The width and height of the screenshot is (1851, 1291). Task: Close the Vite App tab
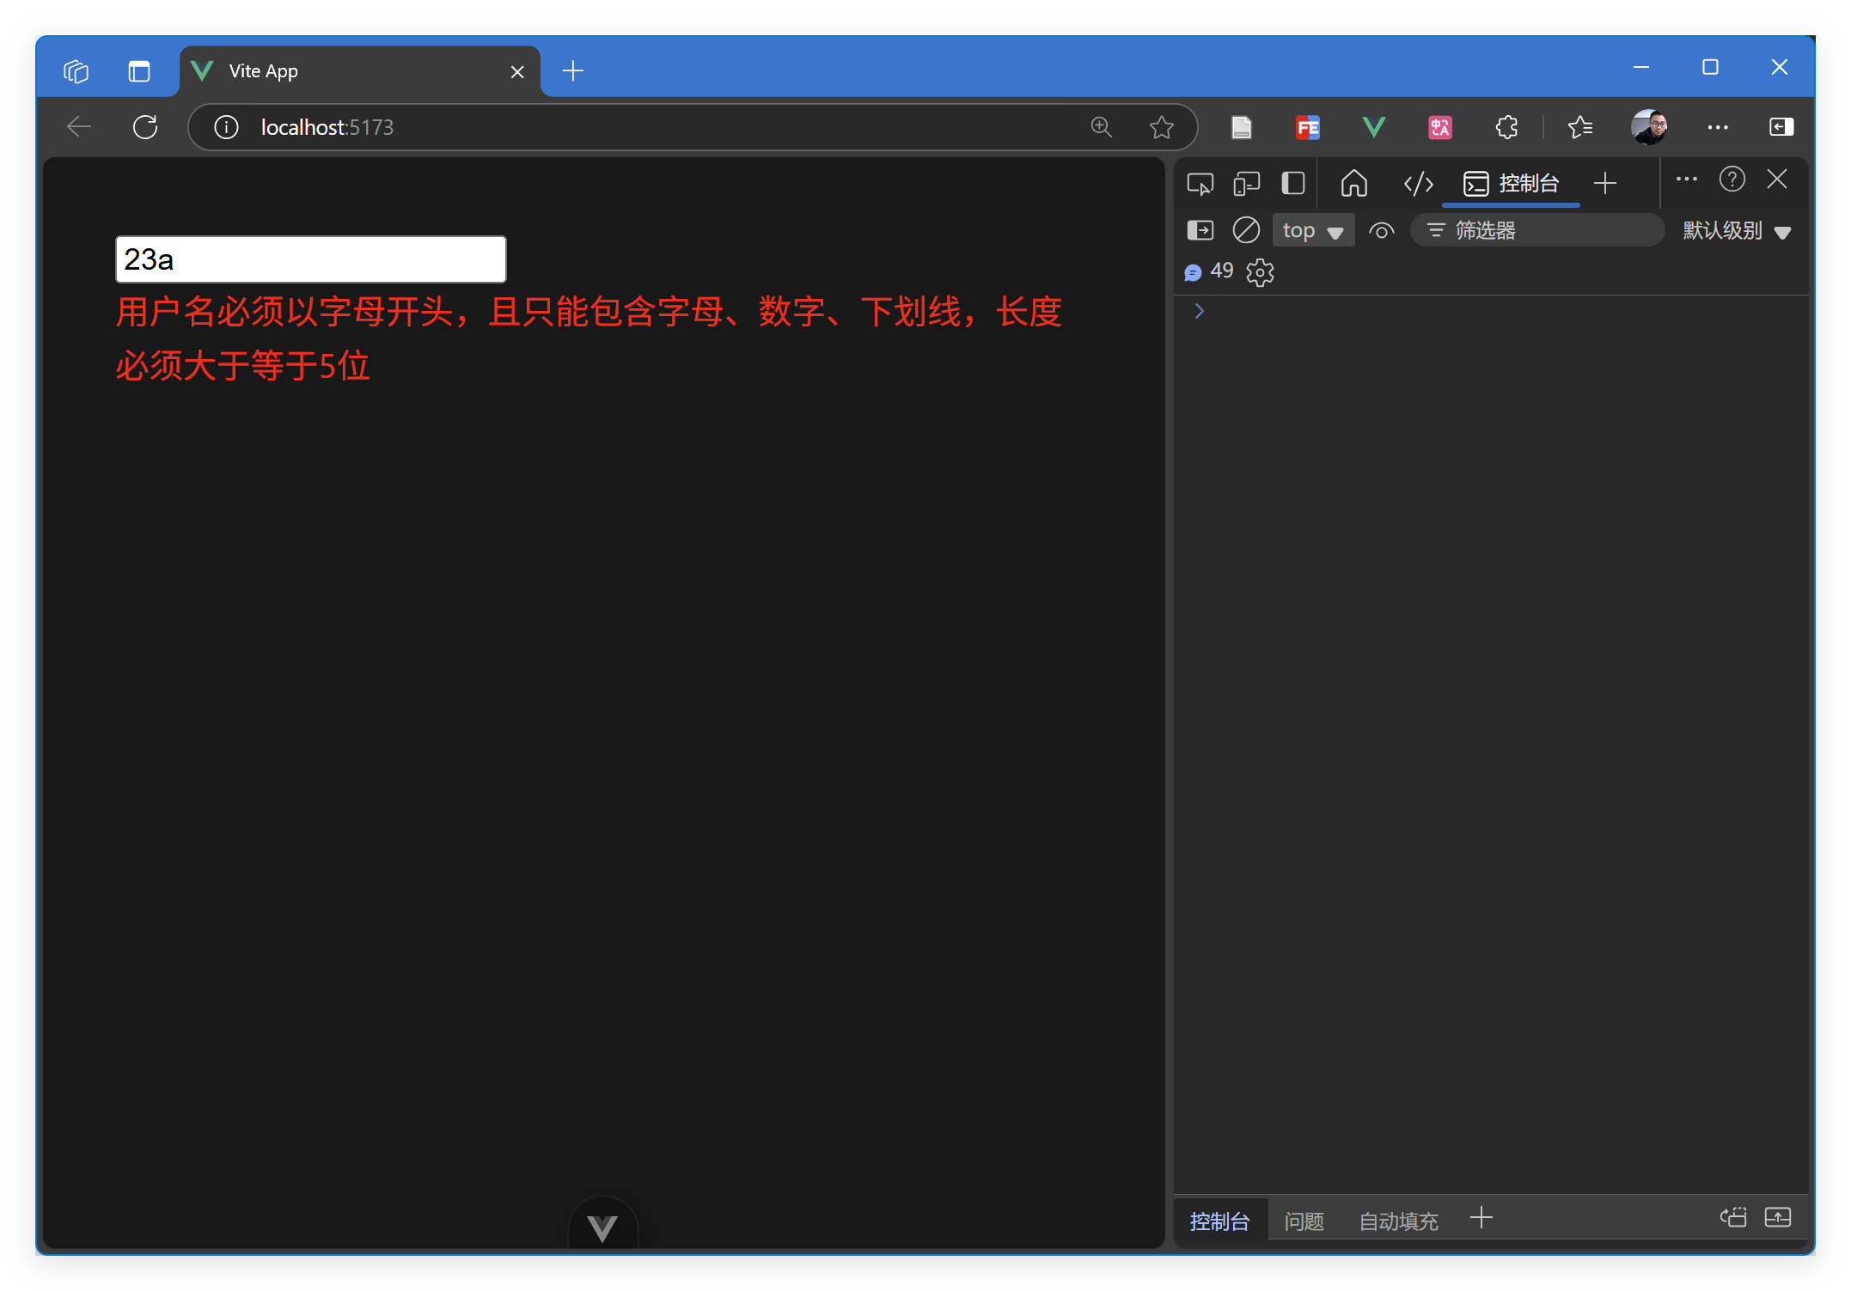pos(517,72)
